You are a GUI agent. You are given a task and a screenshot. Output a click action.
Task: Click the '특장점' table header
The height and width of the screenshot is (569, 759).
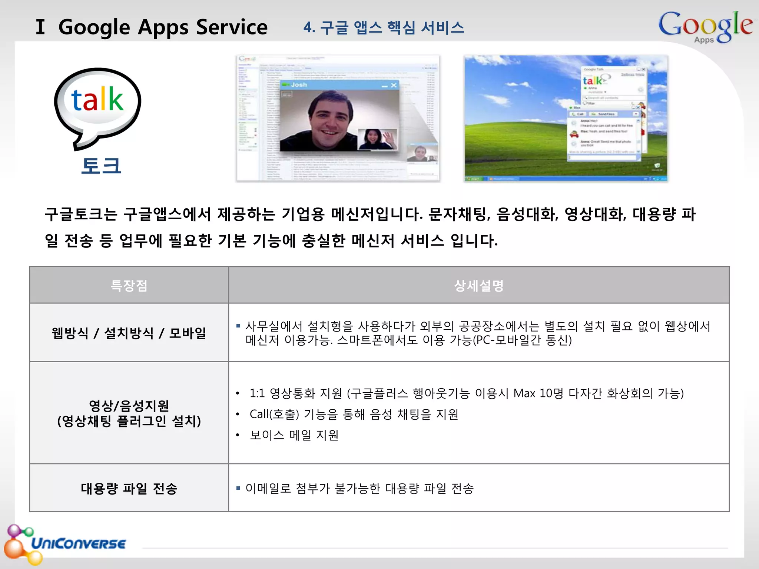point(129,285)
